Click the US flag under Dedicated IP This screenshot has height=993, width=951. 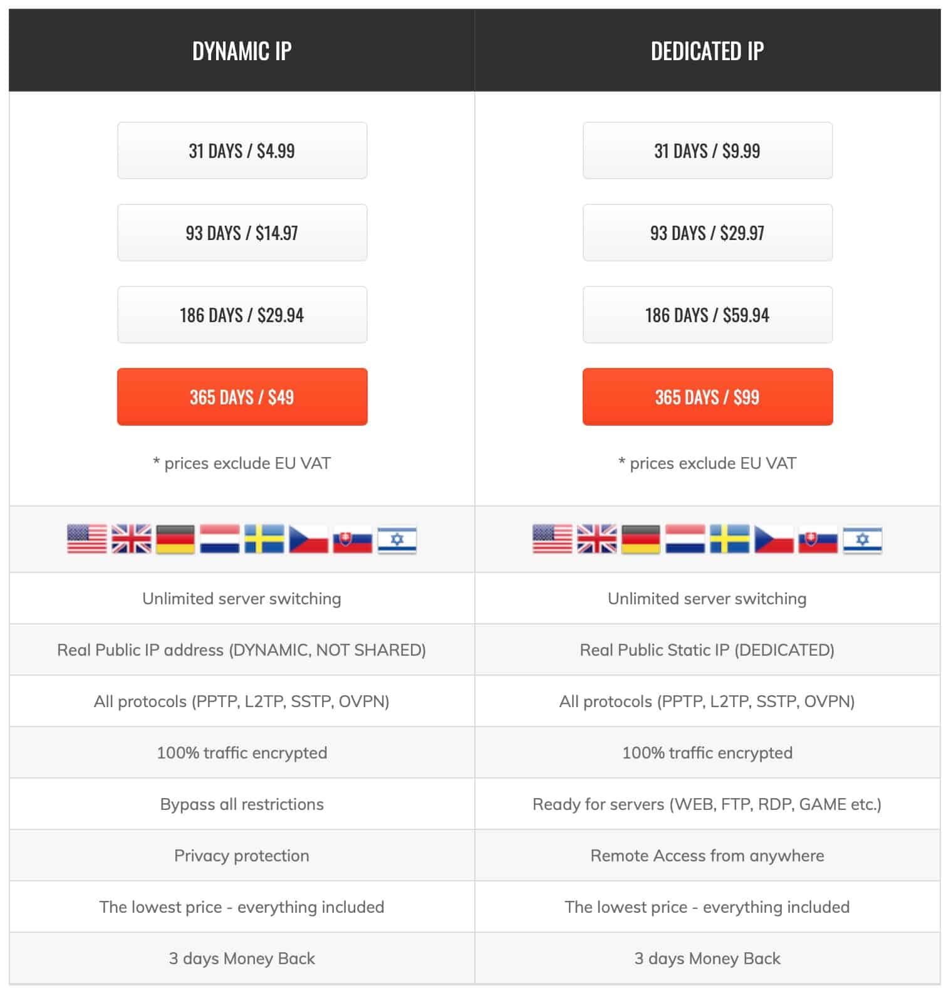point(553,539)
